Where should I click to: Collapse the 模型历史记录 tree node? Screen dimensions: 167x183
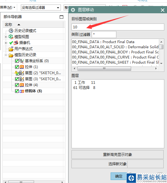coord(6,55)
